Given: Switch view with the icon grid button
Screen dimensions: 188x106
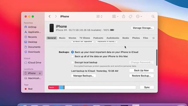Looking at the screenshot, I should pos(99,16).
